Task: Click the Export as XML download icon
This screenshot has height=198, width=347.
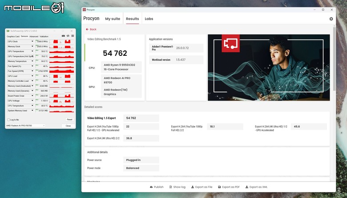Action: click(247, 187)
